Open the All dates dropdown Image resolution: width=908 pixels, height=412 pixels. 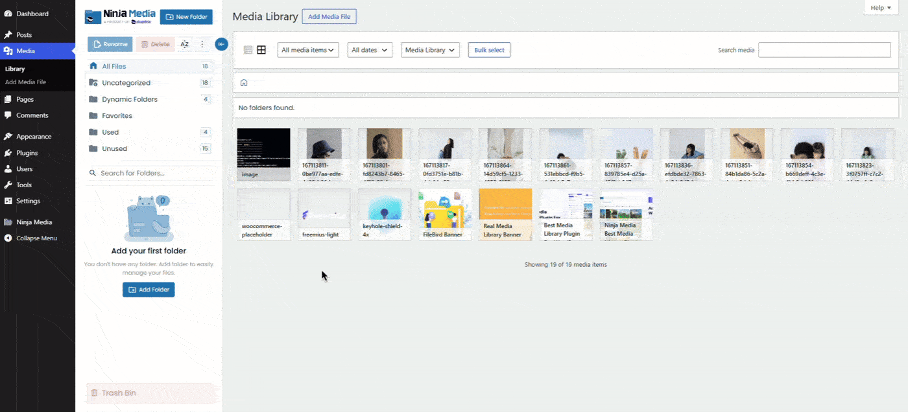[370, 50]
